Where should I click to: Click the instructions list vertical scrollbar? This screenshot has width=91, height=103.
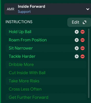[88, 63]
